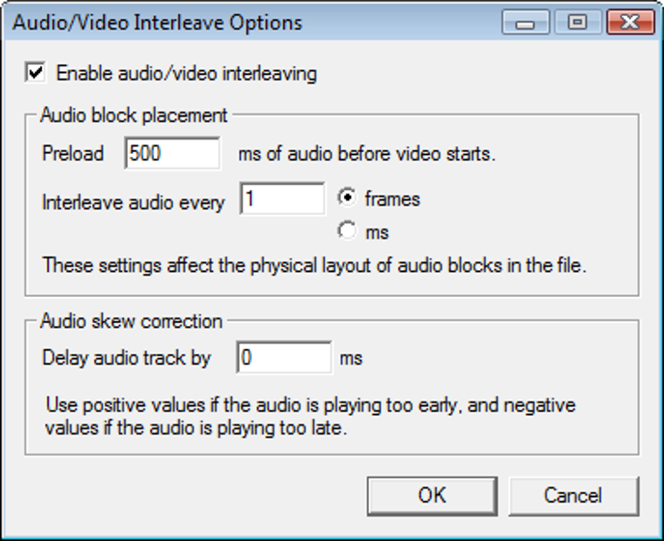The height and width of the screenshot is (541, 664).
Task: Click the 'ms of audio before video starts' text
Action: [367, 155]
